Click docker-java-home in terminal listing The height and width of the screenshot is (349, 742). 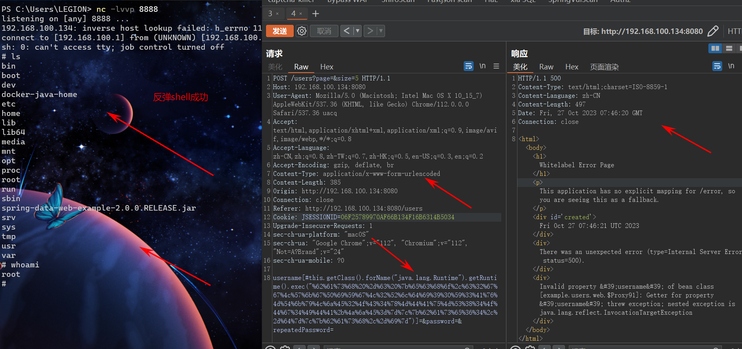tap(39, 94)
